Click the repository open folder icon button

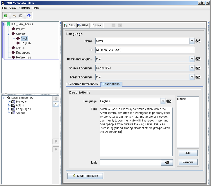[x=56, y=104]
